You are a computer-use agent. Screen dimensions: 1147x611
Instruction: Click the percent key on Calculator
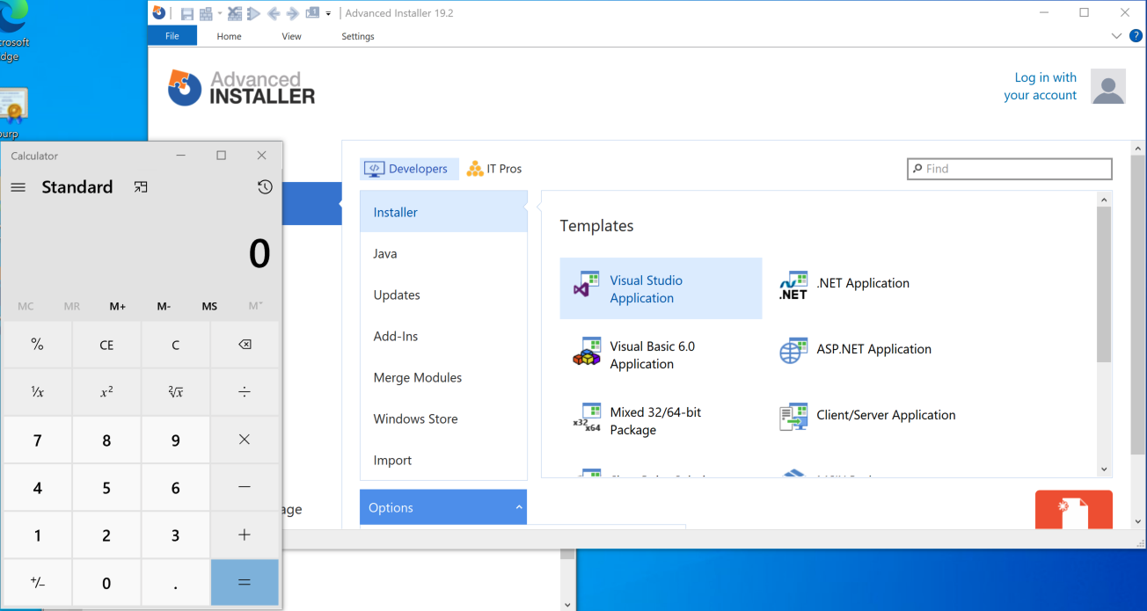pos(37,345)
